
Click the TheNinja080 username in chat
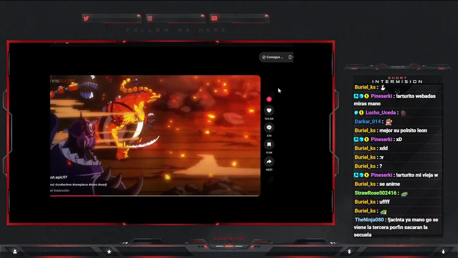(x=369, y=220)
